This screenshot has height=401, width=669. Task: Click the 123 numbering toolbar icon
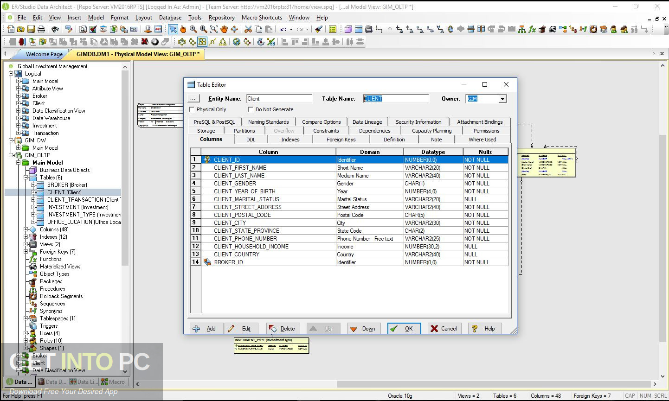point(573,29)
